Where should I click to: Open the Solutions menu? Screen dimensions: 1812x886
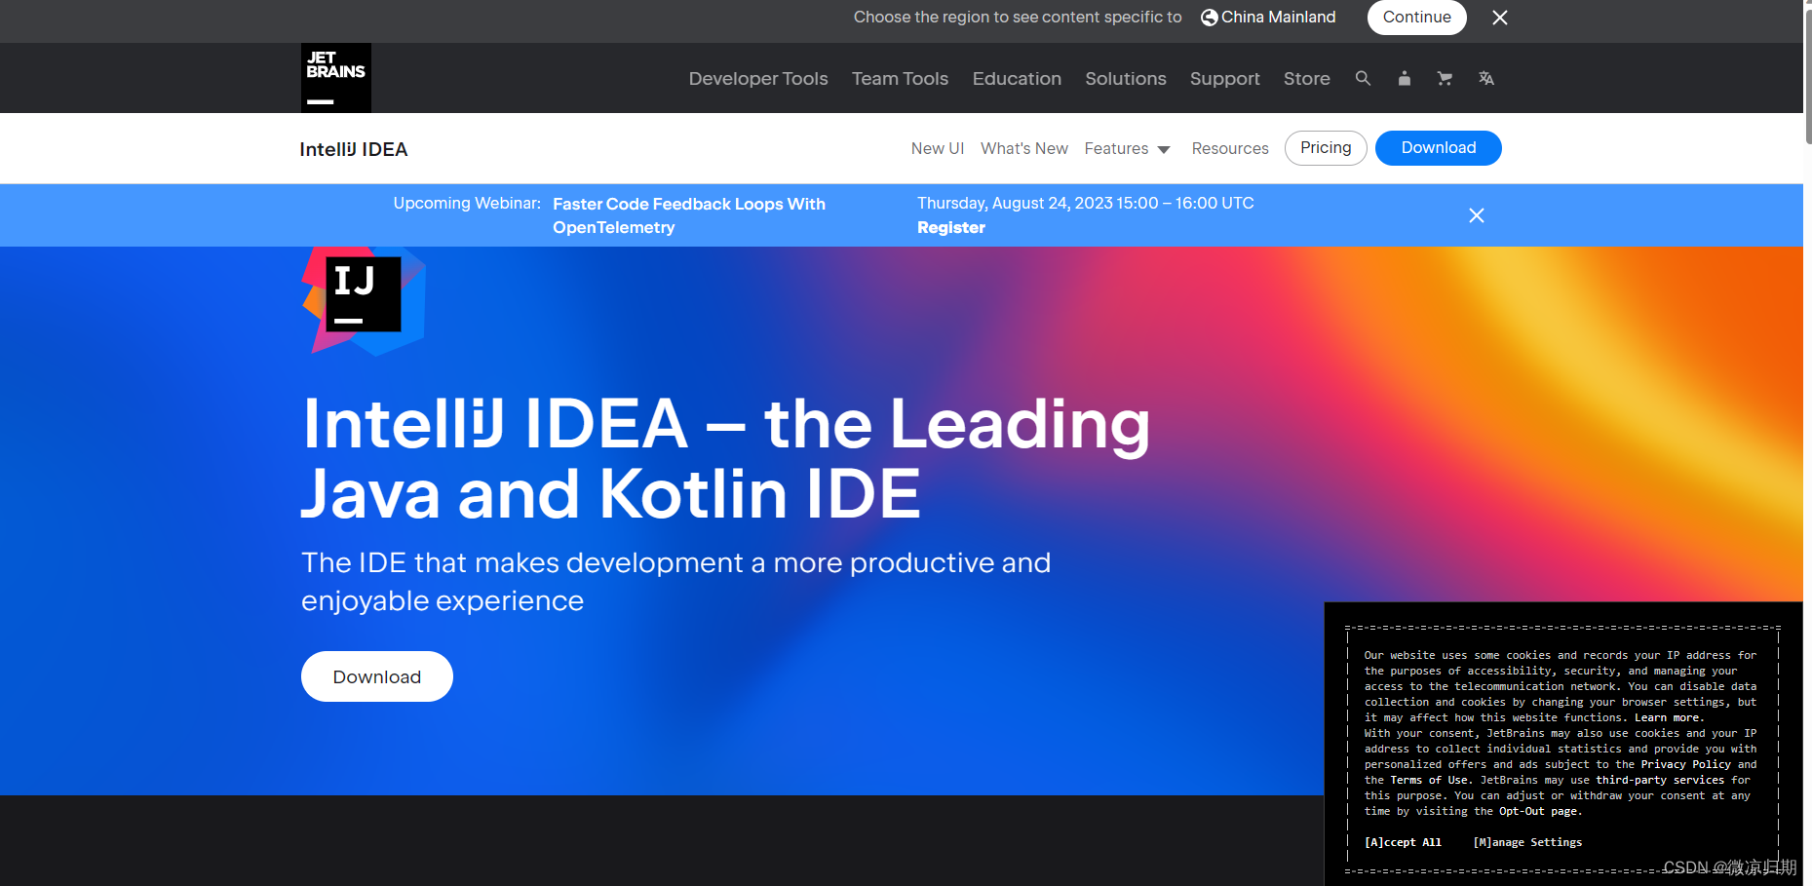coord(1126,78)
